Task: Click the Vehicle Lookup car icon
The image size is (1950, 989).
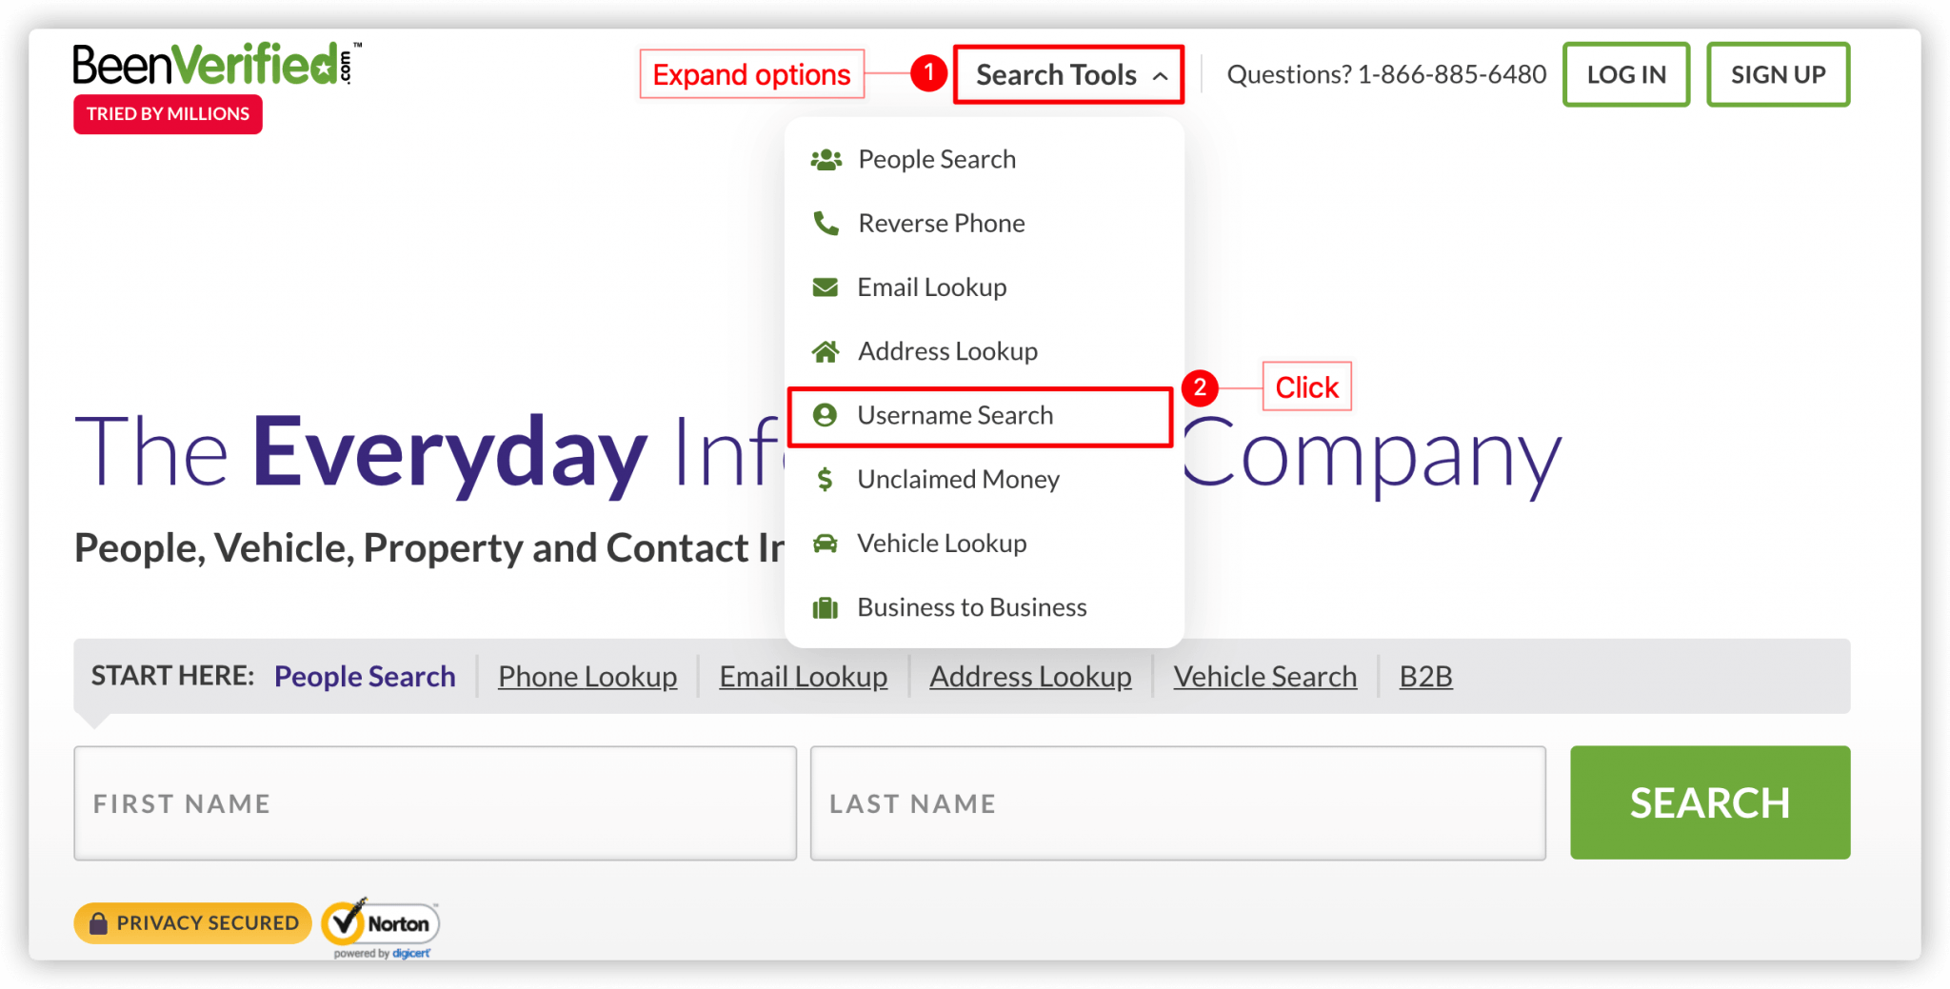Action: pyautogui.click(x=825, y=544)
